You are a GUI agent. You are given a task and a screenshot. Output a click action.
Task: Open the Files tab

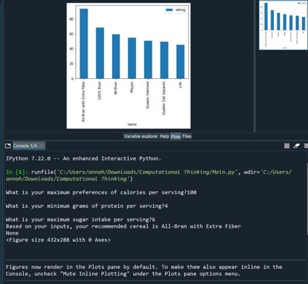[x=187, y=137]
